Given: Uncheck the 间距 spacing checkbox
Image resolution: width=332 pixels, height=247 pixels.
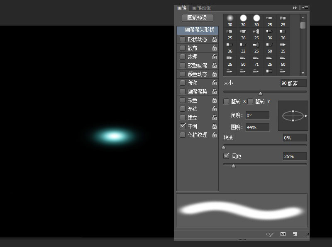Looking at the screenshot, I should click(226, 156).
